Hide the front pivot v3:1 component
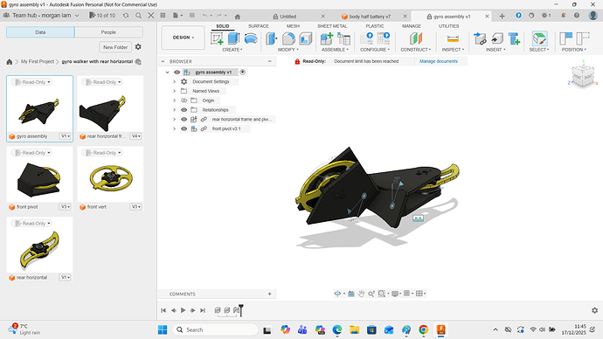The height and width of the screenshot is (339, 603). [184, 128]
